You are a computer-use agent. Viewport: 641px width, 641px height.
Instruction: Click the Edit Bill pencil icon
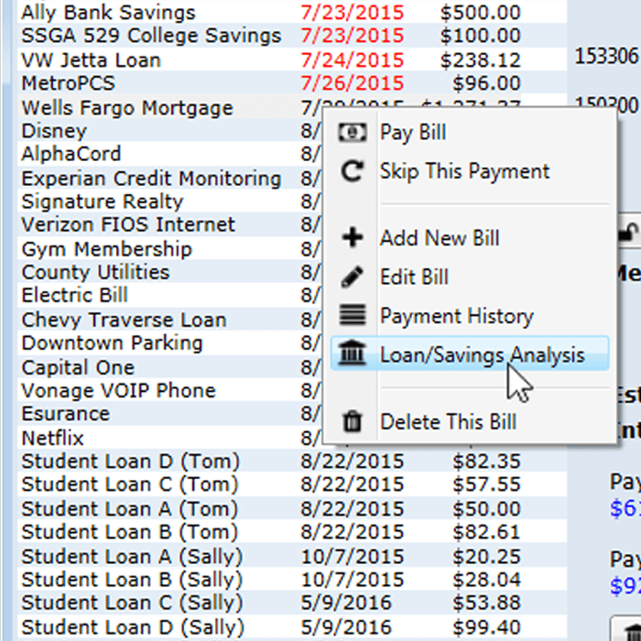tap(352, 277)
